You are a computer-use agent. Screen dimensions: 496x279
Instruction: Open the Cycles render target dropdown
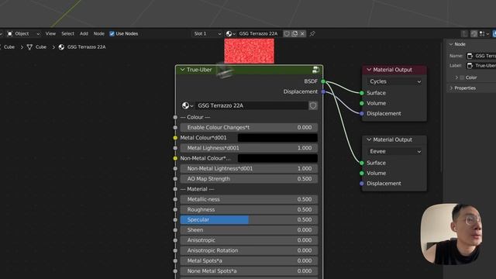(x=394, y=81)
